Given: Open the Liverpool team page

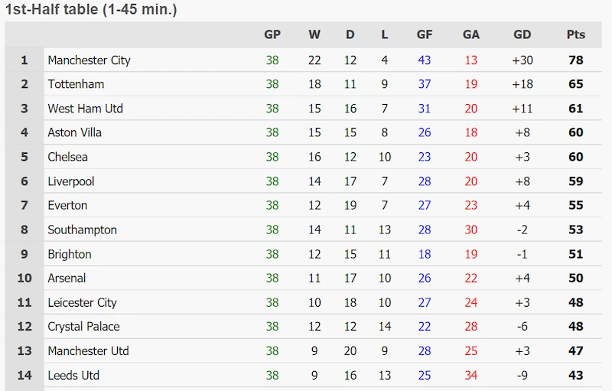Looking at the screenshot, I should point(71,181).
